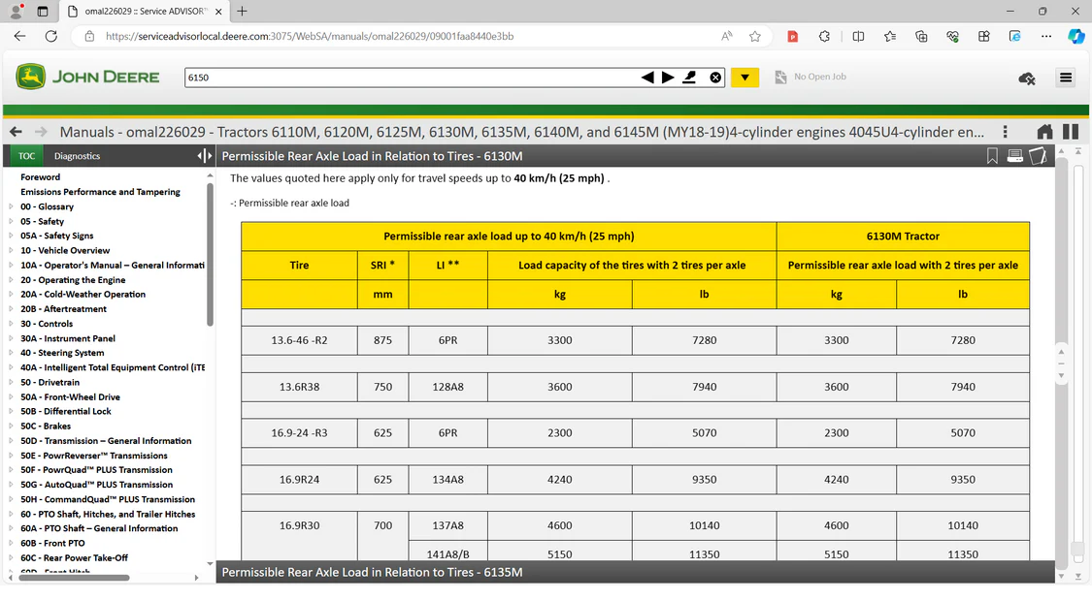The height and width of the screenshot is (600, 1092).
Task: Go to previous search result arrow
Action: point(647,78)
